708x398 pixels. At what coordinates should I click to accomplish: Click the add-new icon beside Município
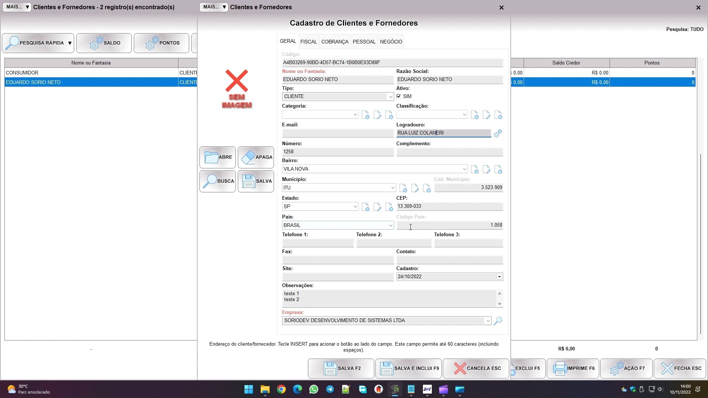click(x=403, y=188)
